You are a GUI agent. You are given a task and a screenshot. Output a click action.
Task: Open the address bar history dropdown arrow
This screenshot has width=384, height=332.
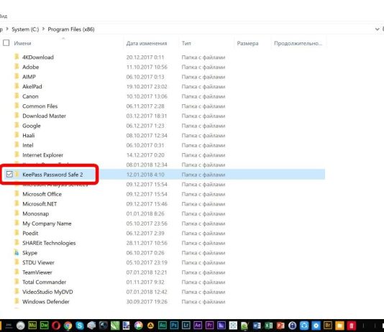pos(377,29)
